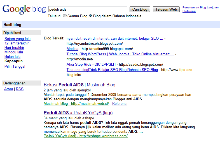Select Blog dalam Bahasa Indonesia radio option
Viewport: 220px width, 142px height.
tap(90, 16)
